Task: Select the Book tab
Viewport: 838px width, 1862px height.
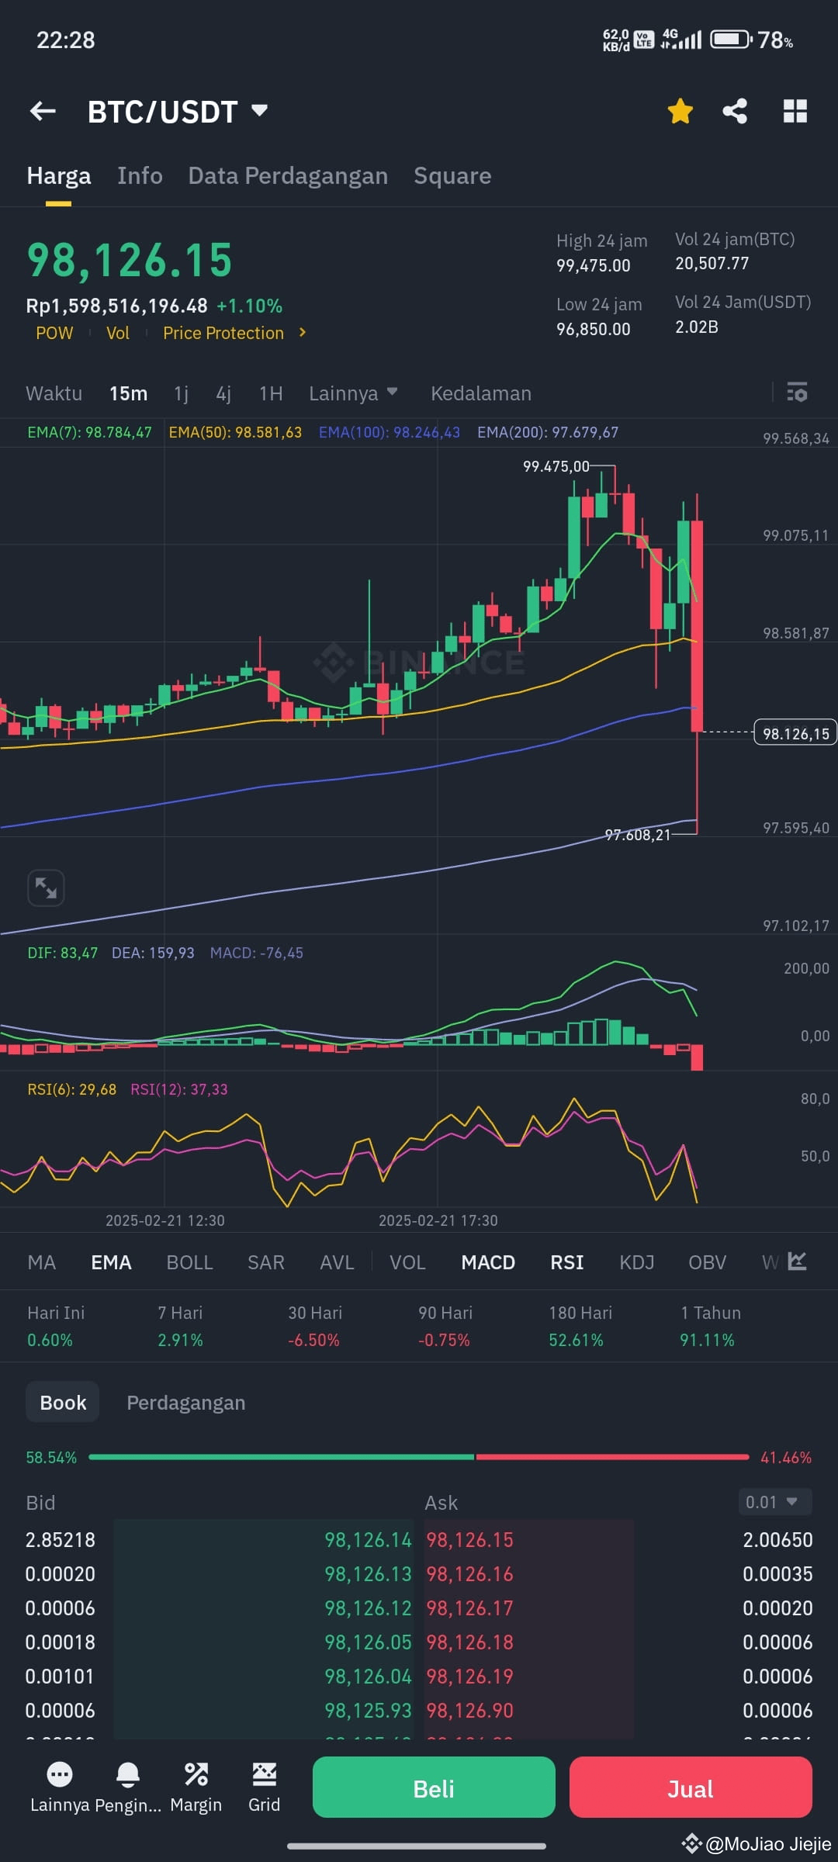Action: [x=63, y=1403]
